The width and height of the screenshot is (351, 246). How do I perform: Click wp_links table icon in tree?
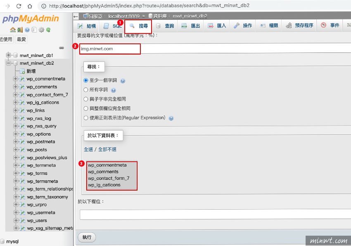pos(22,110)
